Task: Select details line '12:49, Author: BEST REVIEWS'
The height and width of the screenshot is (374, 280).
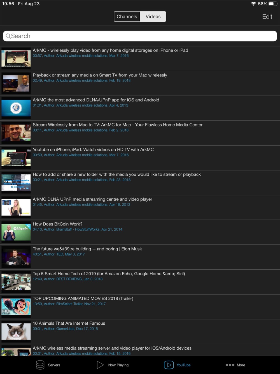Action: (x=67, y=279)
